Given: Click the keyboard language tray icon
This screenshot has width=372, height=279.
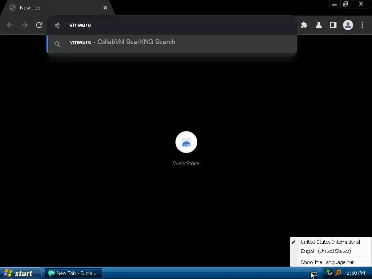Looking at the screenshot, I should click(x=314, y=273).
